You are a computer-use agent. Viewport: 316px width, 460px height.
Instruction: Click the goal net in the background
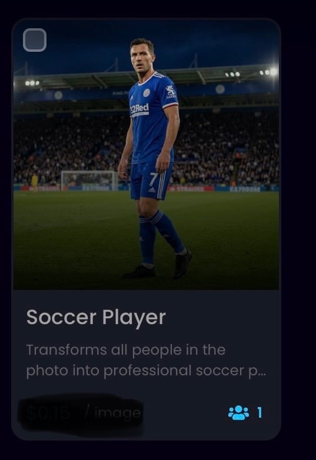tap(89, 180)
